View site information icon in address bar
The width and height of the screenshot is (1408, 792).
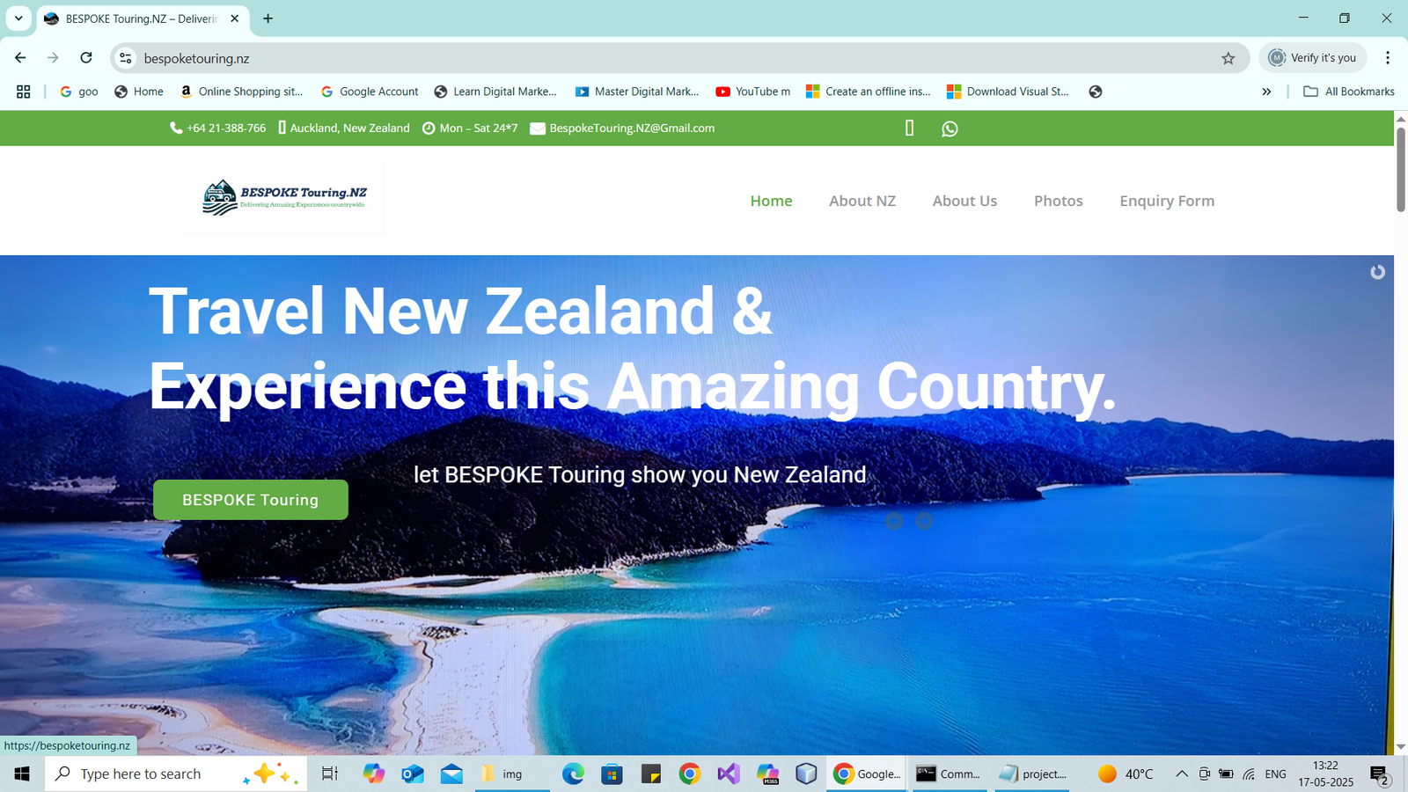[x=126, y=58]
